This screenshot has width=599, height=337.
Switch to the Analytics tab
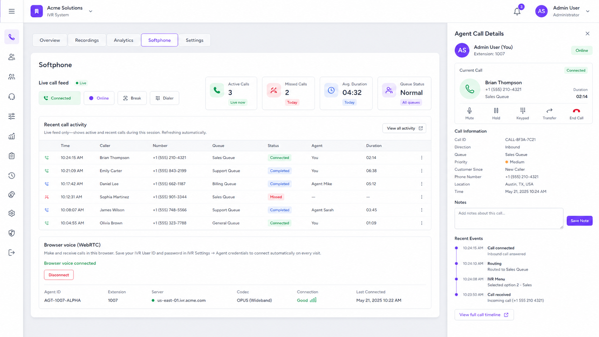pos(124,40)
